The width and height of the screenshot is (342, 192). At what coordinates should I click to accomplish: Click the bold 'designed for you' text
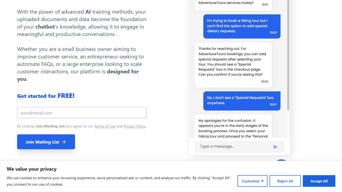point(123,71)
